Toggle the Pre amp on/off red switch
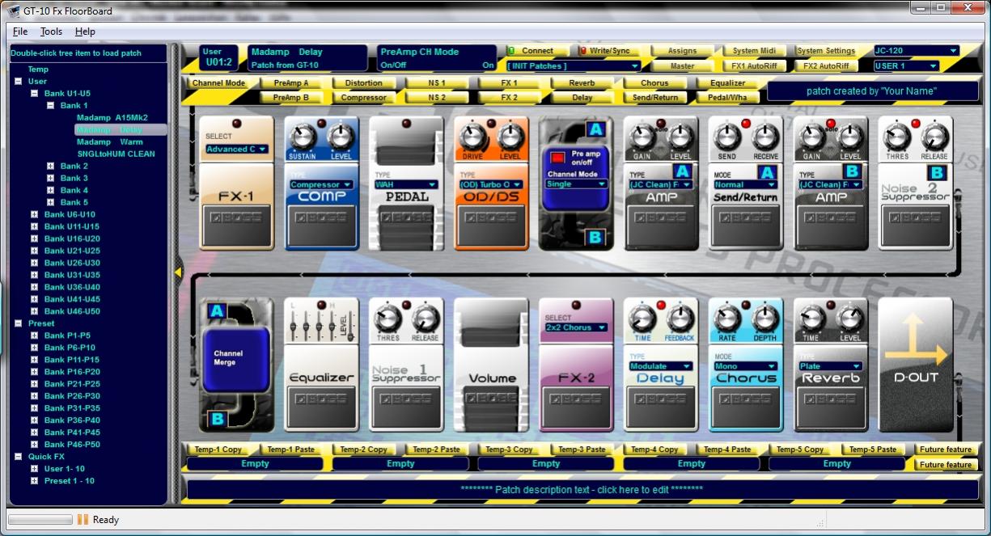This screenshot has width=991, height=536. tap(557, 157)
